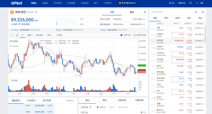Star 리플 XRP/KRW as favorite
The height and width of the screenshot is (114, 212).
[152, 29]
